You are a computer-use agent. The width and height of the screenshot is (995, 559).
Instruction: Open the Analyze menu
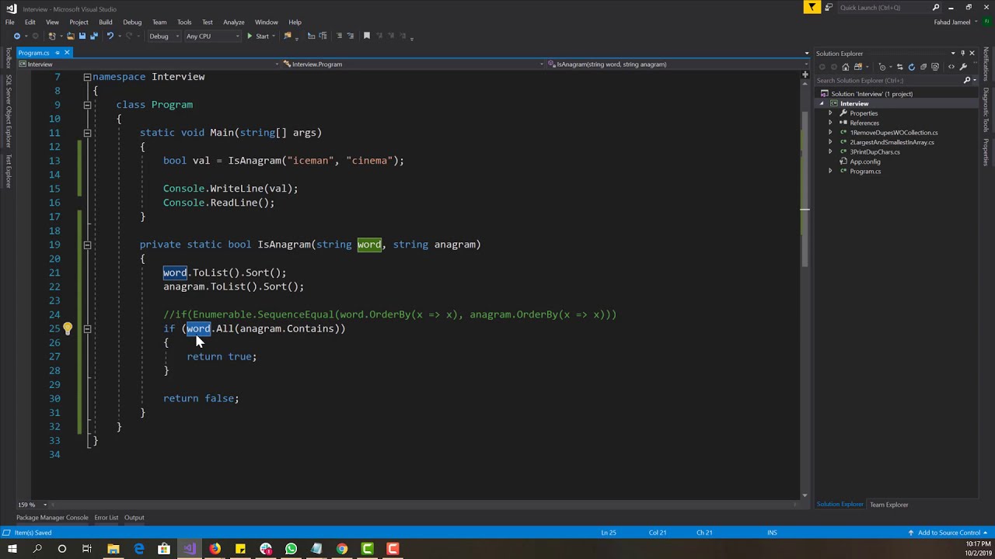[233, 22]
